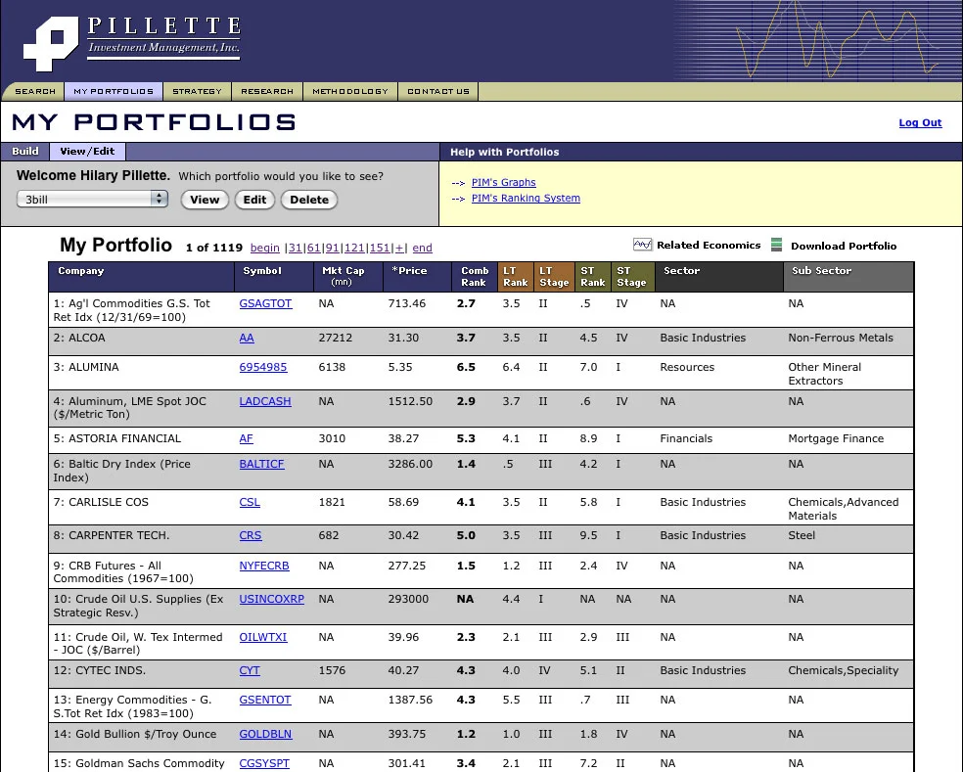Open the Search nav tab
The image size is (963, 772).
[x=35, y=92]
